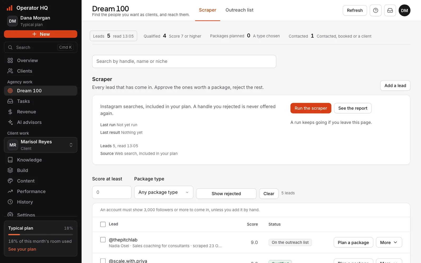Tick the select-all checkbox beside Lead header
The image size is (421, 263).
click(x=103, y=224)
